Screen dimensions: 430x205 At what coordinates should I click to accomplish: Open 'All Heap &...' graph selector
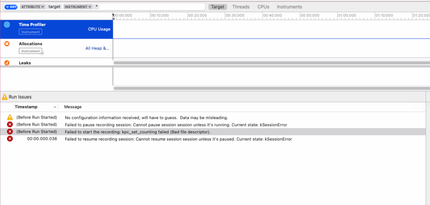point(97,48)
